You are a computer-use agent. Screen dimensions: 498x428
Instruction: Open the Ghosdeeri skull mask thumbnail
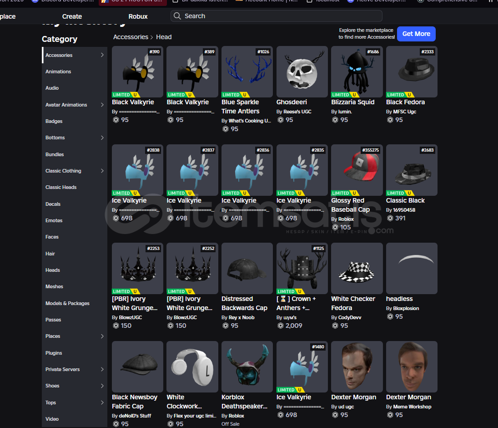click(302, 71)
